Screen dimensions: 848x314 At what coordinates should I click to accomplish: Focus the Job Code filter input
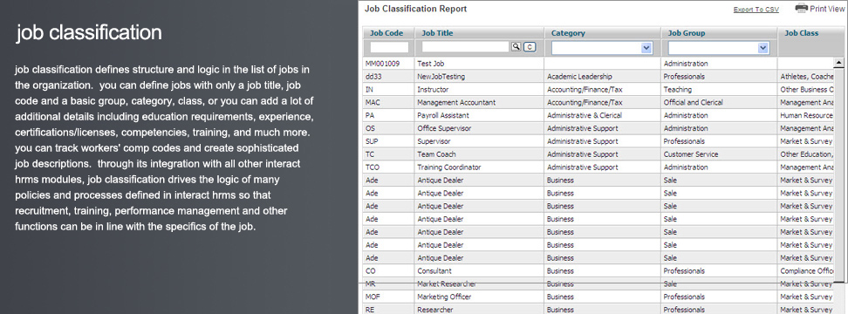coord(389,48)
